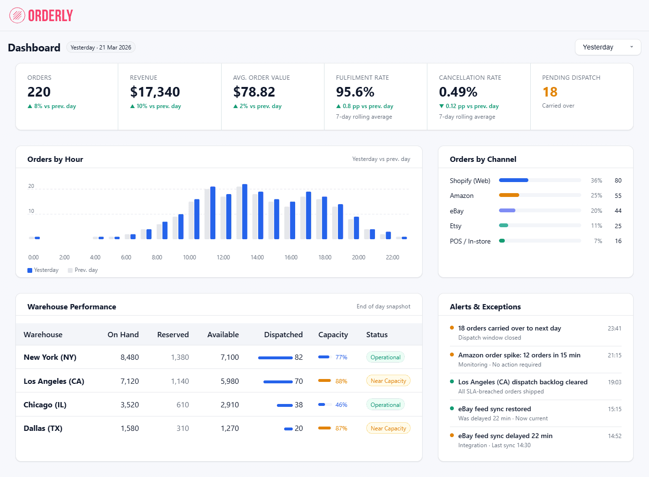Click the 'Warehouse' column header

tap(43, 335)
